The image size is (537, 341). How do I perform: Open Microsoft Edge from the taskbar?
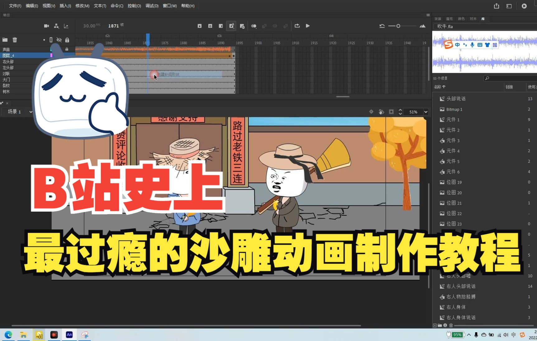pos(8,335)
